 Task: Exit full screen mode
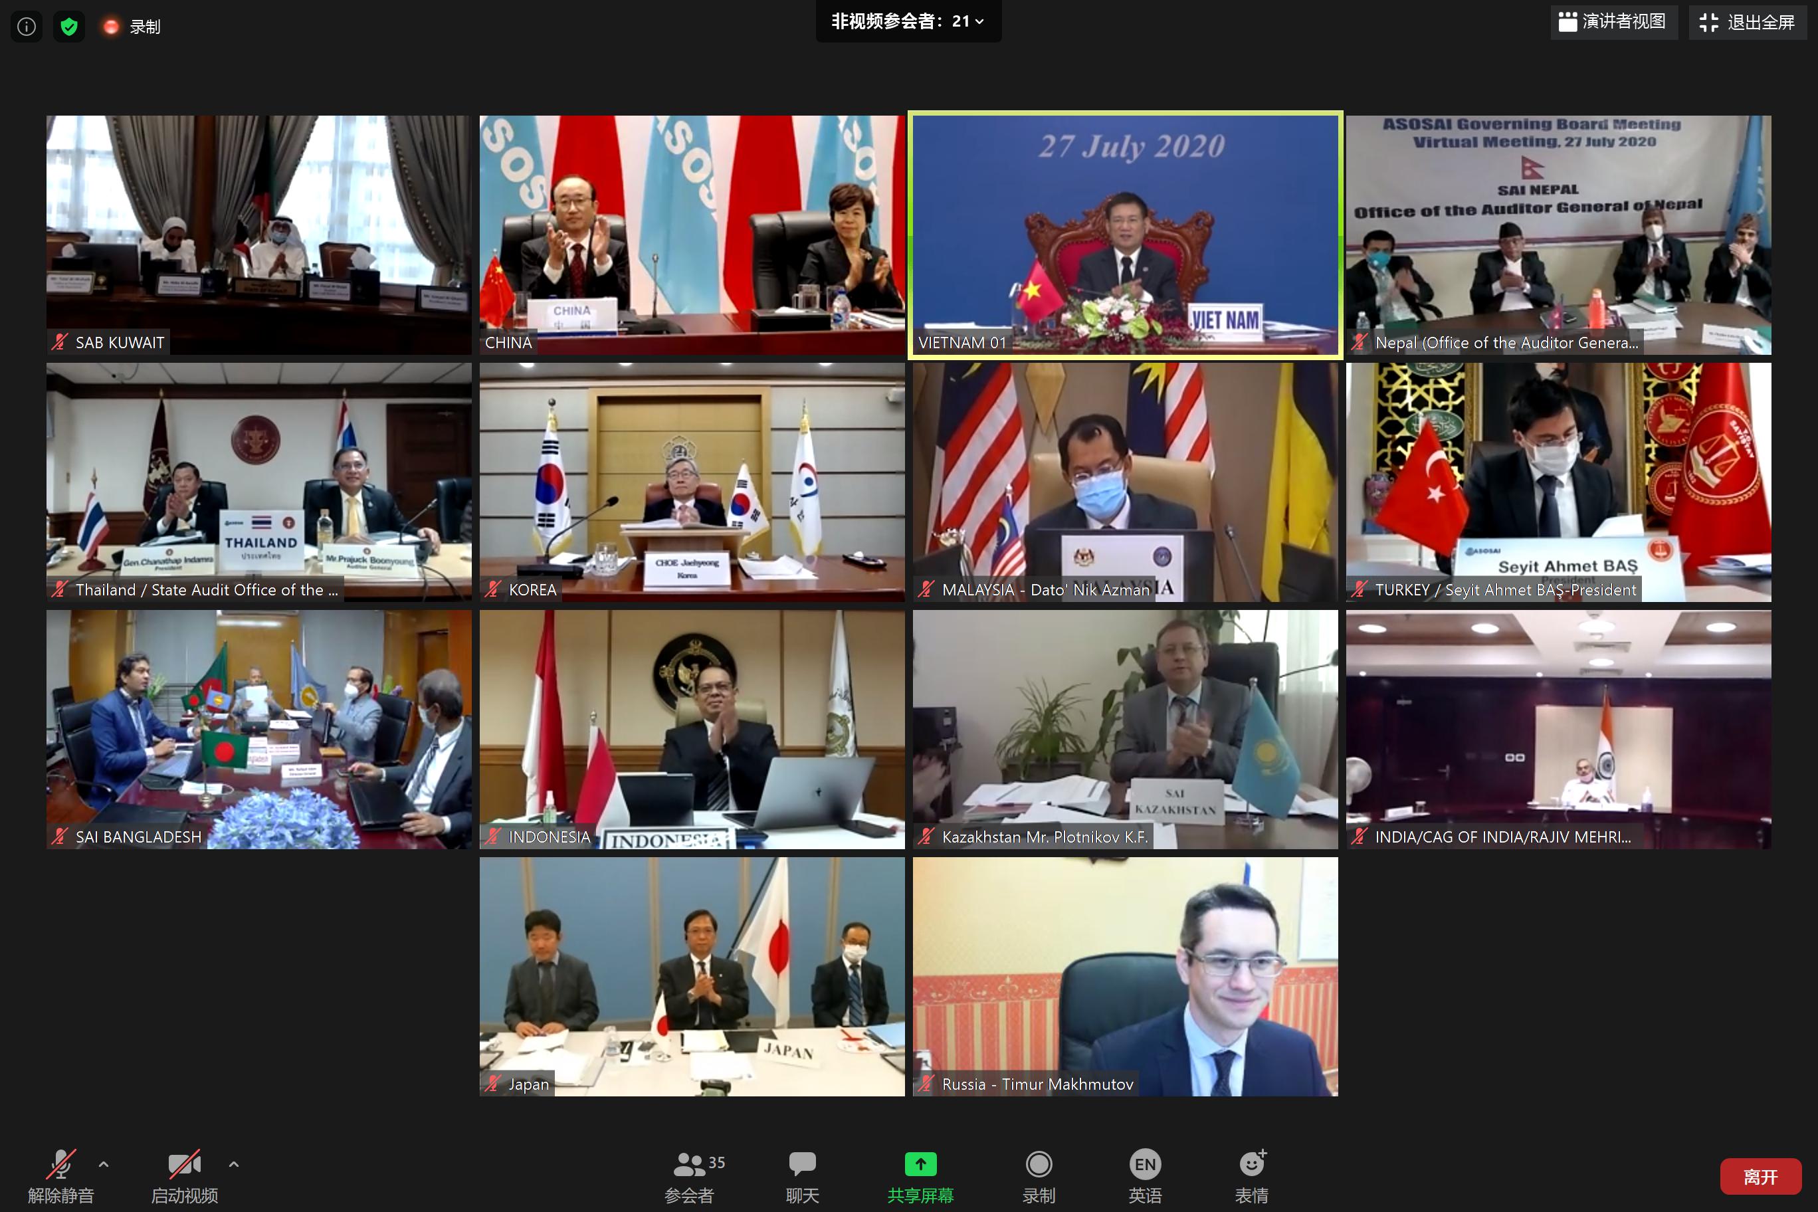click(1747, 23)
